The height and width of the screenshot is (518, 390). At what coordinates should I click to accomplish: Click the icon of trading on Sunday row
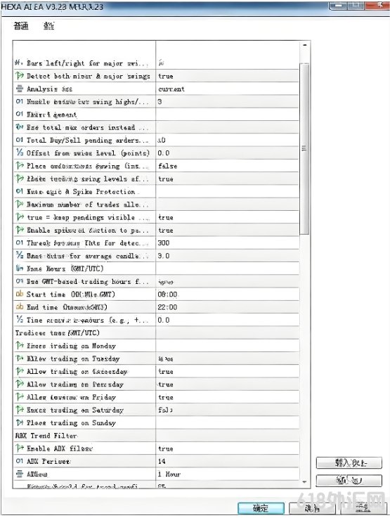(x=20, y=422)
